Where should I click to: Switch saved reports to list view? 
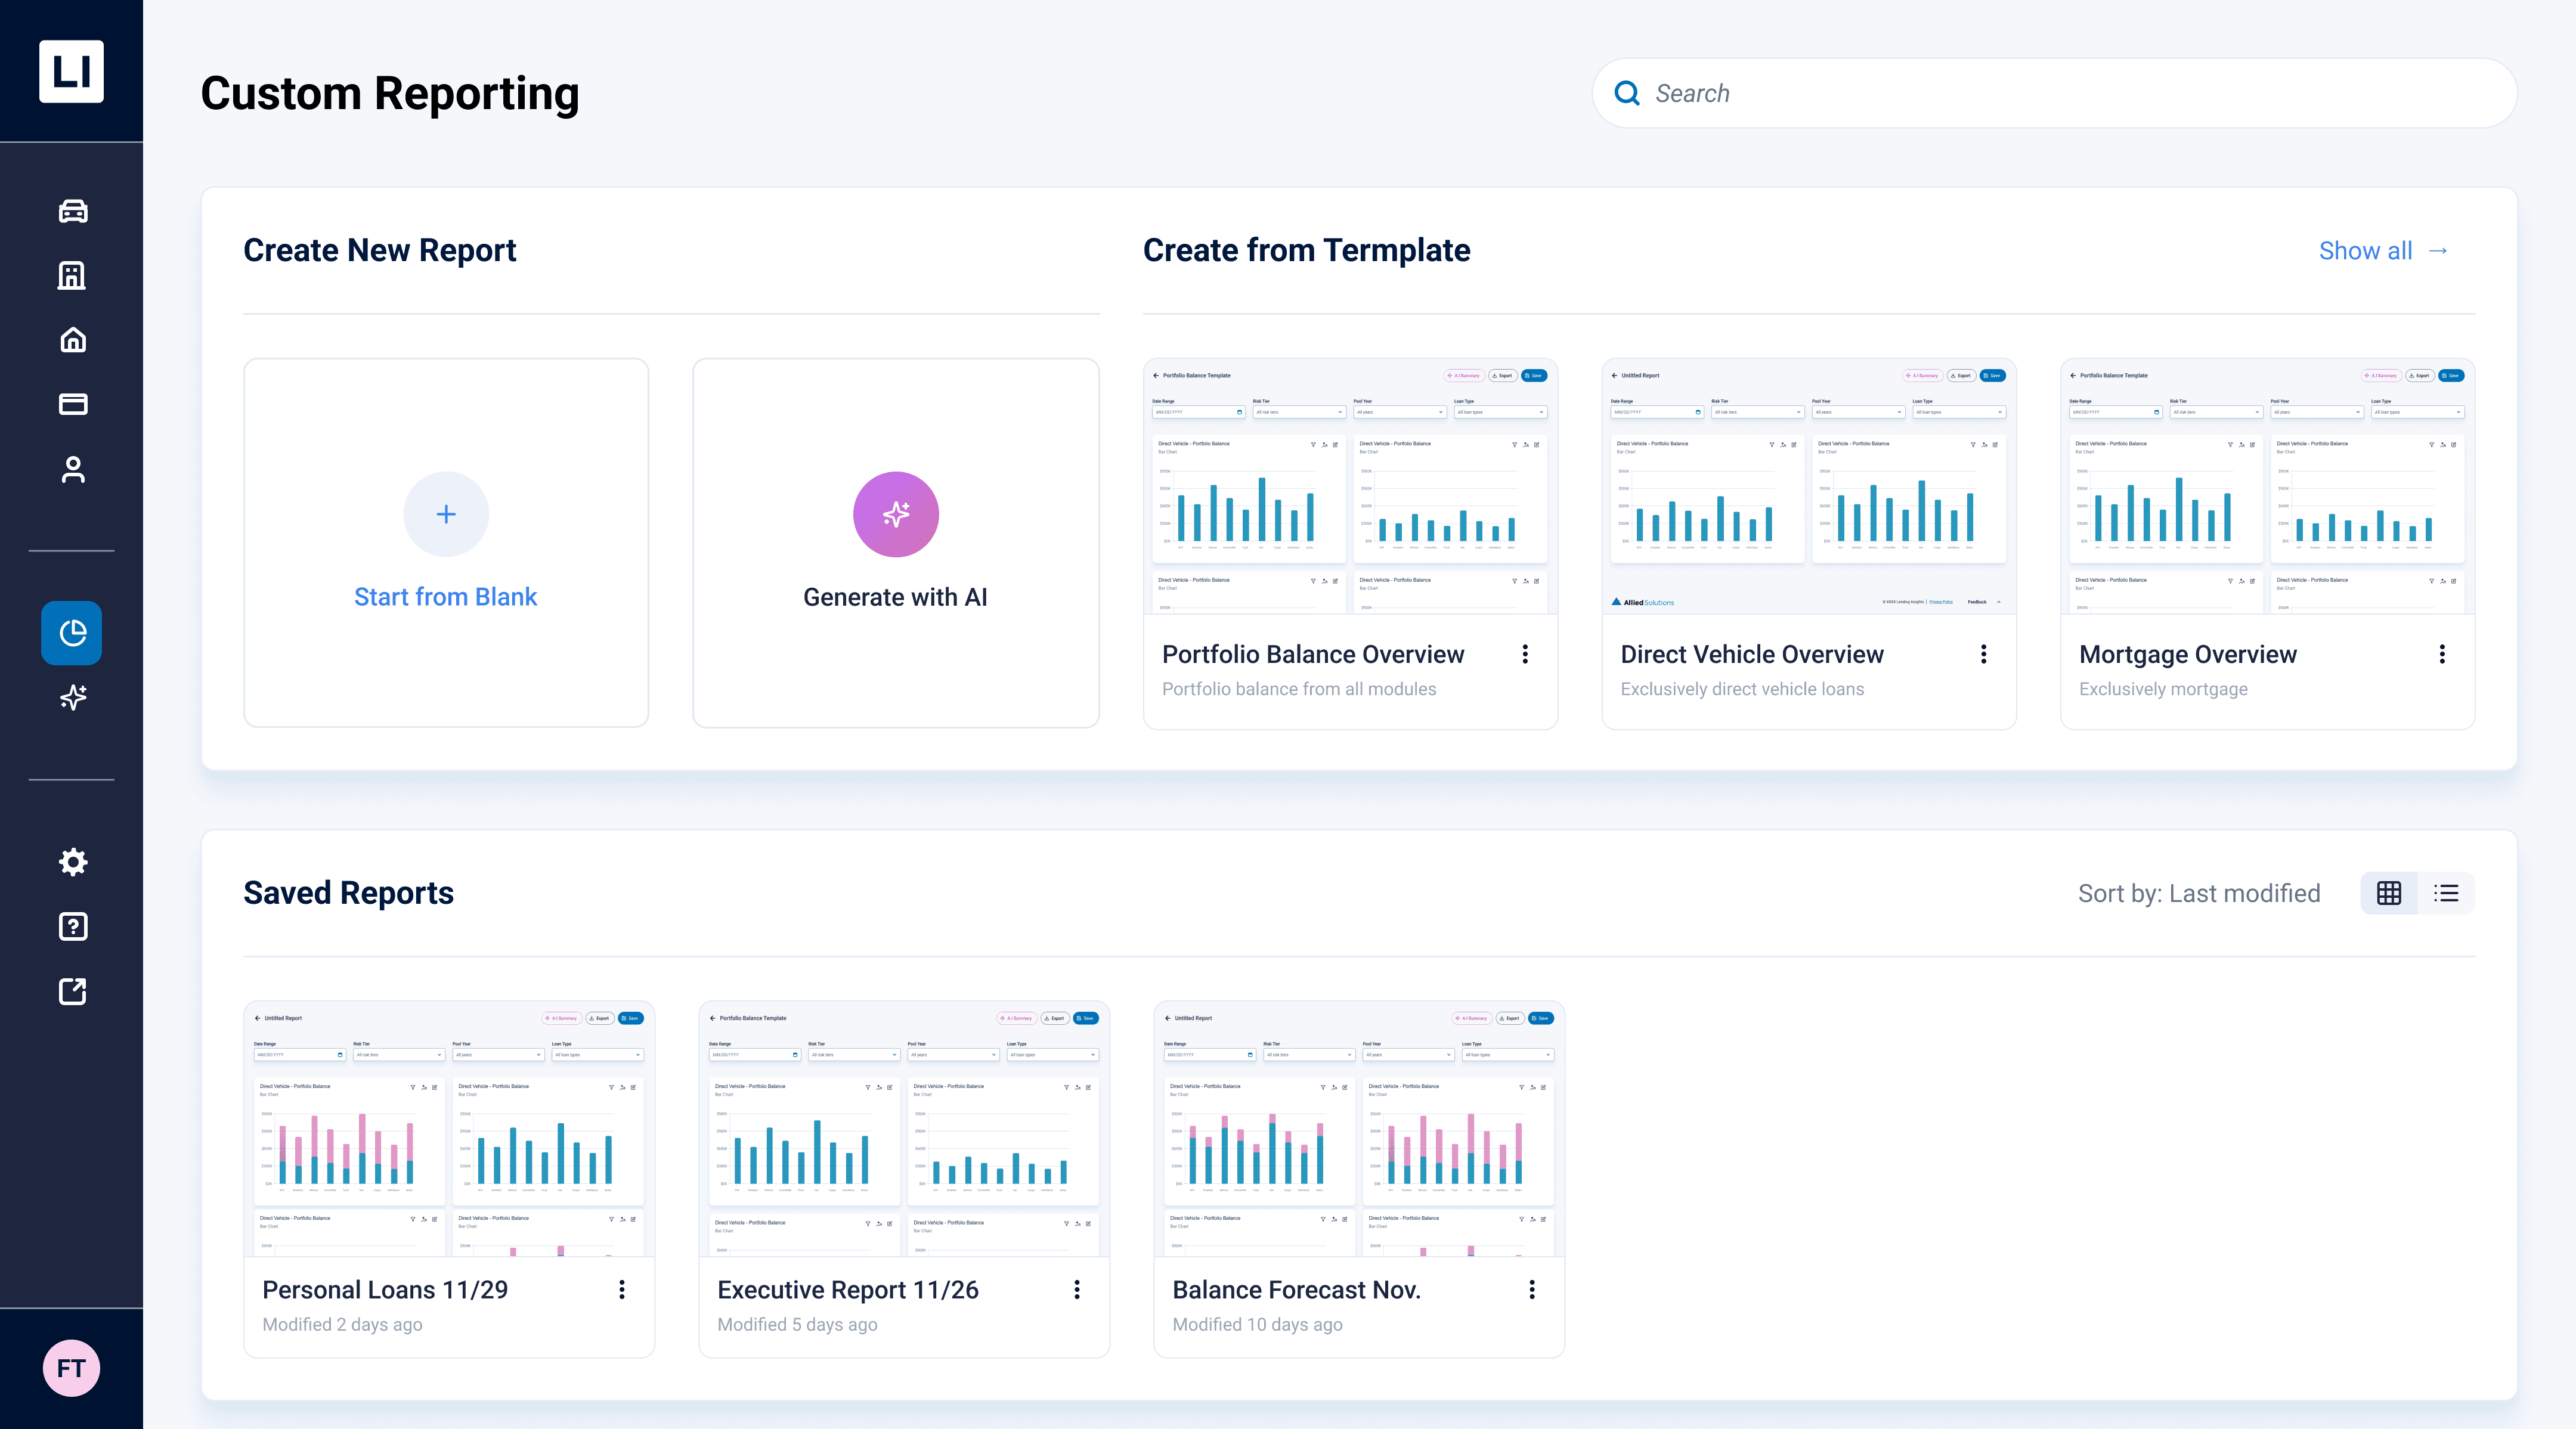[2446, 893]
